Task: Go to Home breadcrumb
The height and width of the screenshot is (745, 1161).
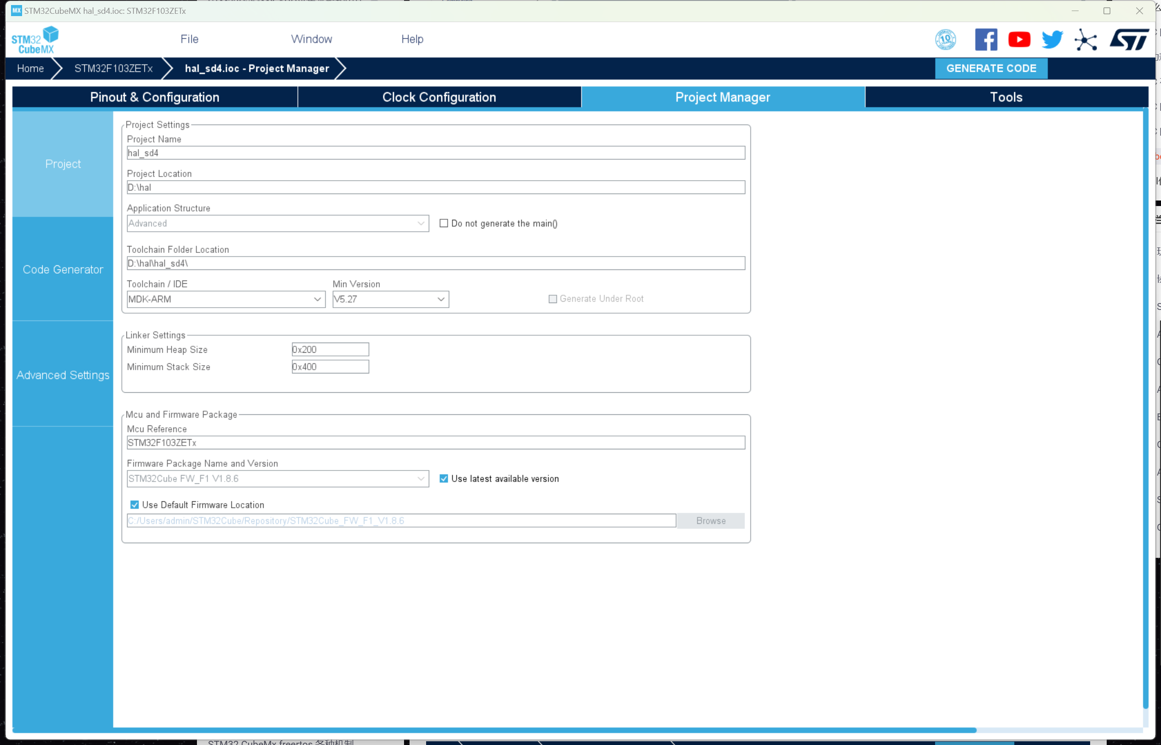Action: pyautogui.click(x=30, y=68)
